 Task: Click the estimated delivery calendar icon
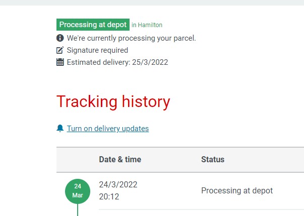(x=60, y=62)
